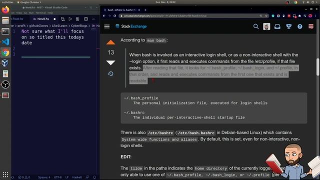Close the bash .bashrc Chrome tab
Viewport: 320px width, 180px height.
click(139, 10)
